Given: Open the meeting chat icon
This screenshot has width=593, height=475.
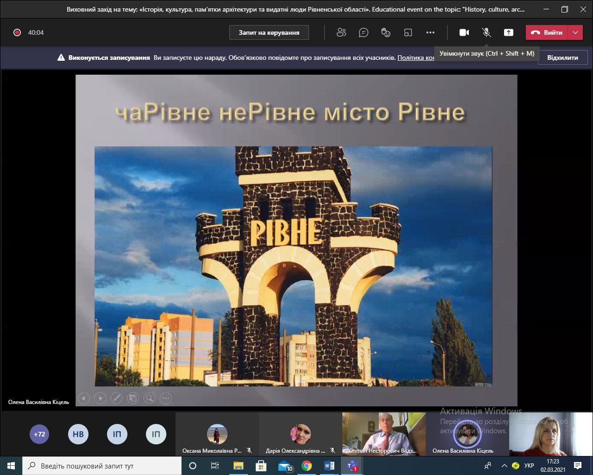Looking at the screenshot, I should click(364, 32).
